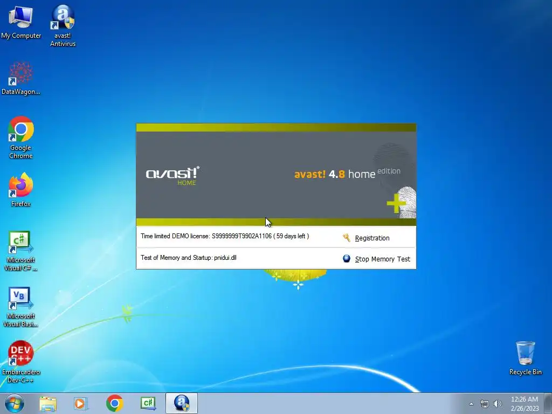Open Embarcadero Dev-C++ desktop shortcut
Screen dimensions: 552x414
(21, 362)
